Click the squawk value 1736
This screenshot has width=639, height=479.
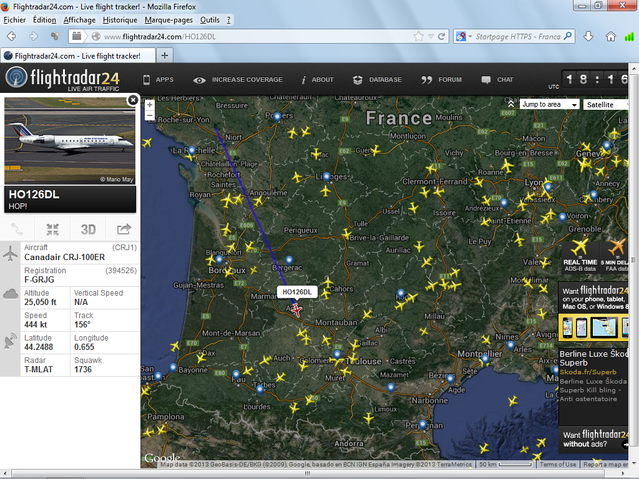(x=83, y=369)
